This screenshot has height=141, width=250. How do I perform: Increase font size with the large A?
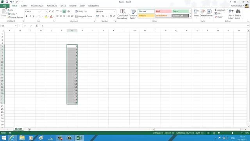[50, 11]
